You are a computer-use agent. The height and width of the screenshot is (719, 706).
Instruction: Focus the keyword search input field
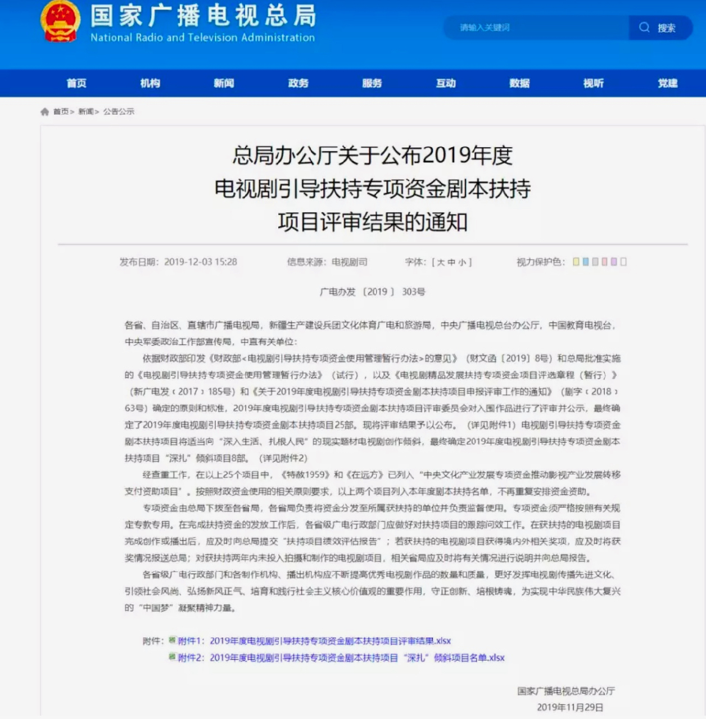click(536, 28)
